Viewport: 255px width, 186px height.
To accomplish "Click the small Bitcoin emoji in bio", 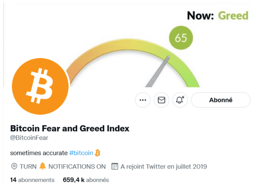I will (97, 152).
